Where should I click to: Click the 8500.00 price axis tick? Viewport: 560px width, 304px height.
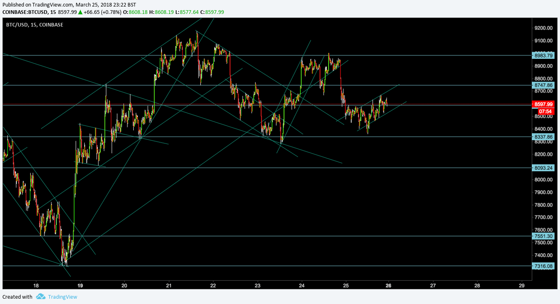(543, 117)
